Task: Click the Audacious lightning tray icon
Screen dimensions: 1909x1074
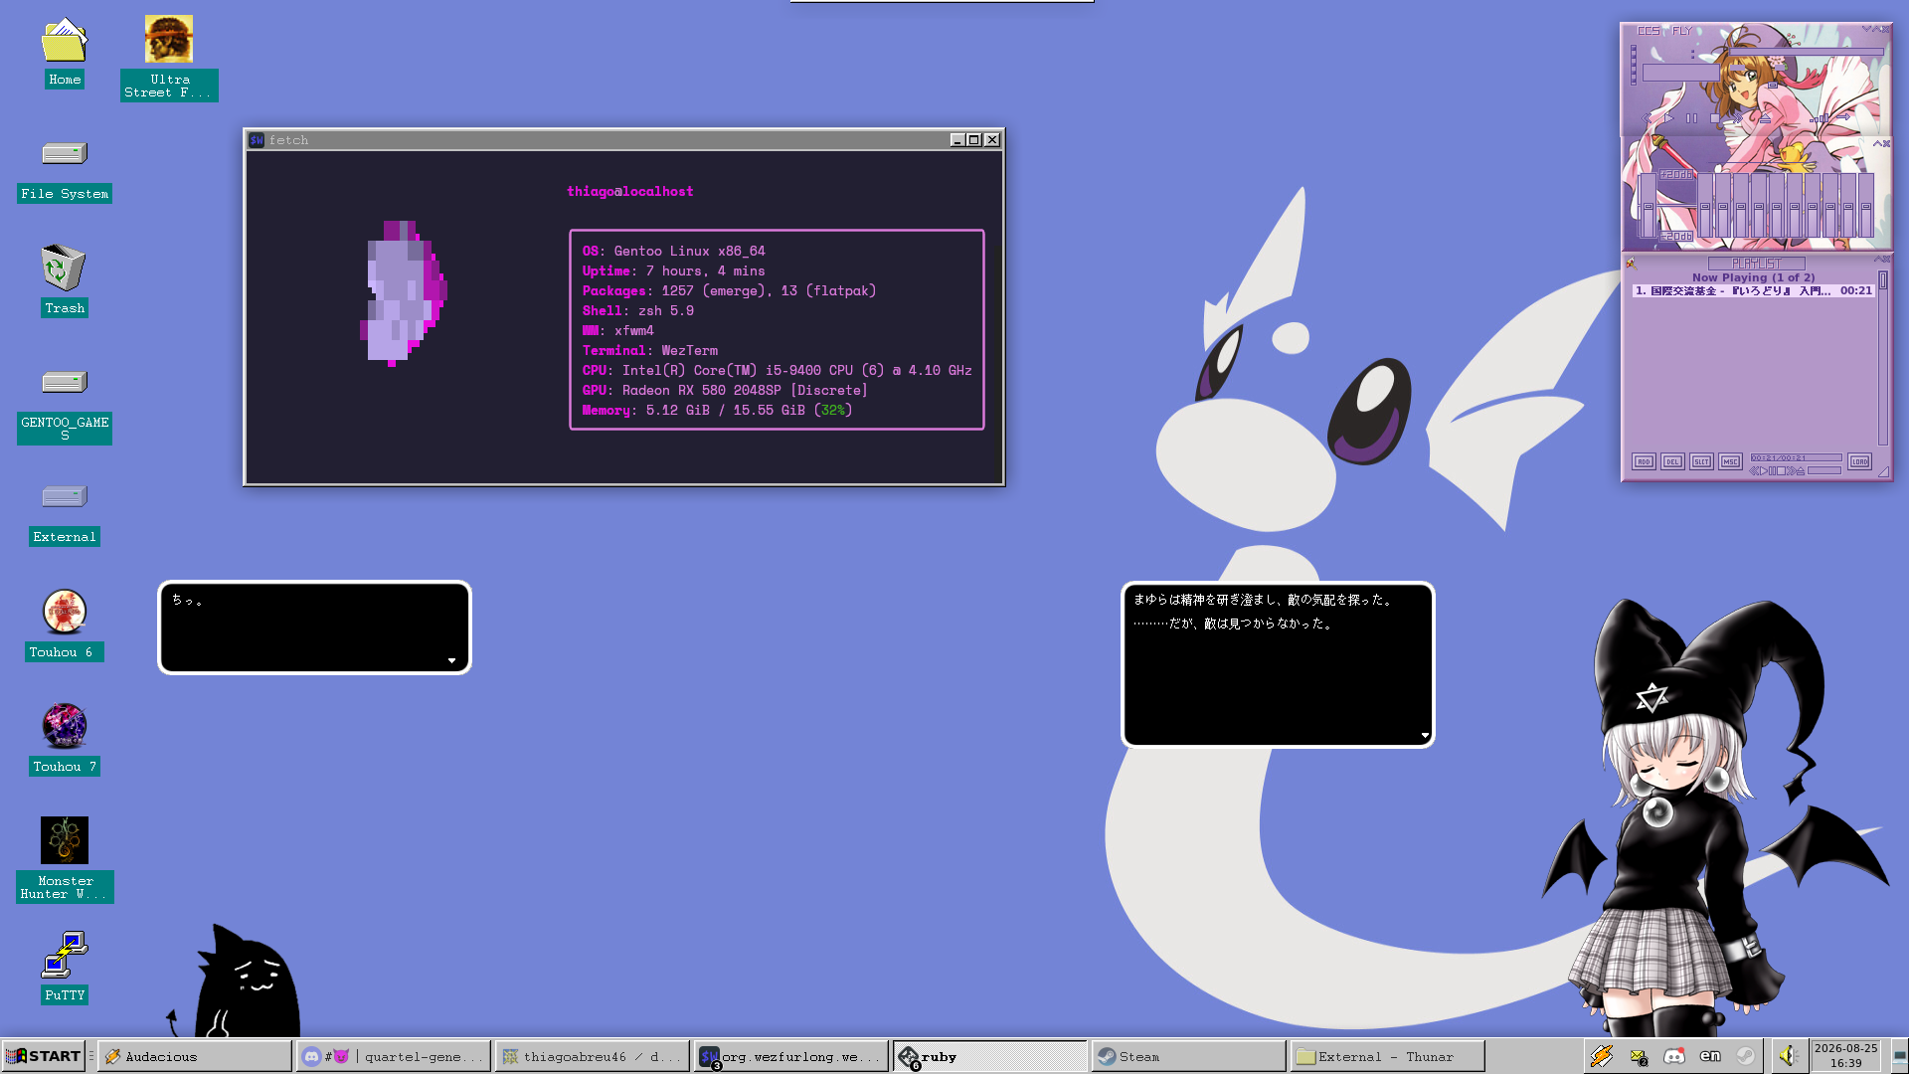Action: point(1601,1056)
